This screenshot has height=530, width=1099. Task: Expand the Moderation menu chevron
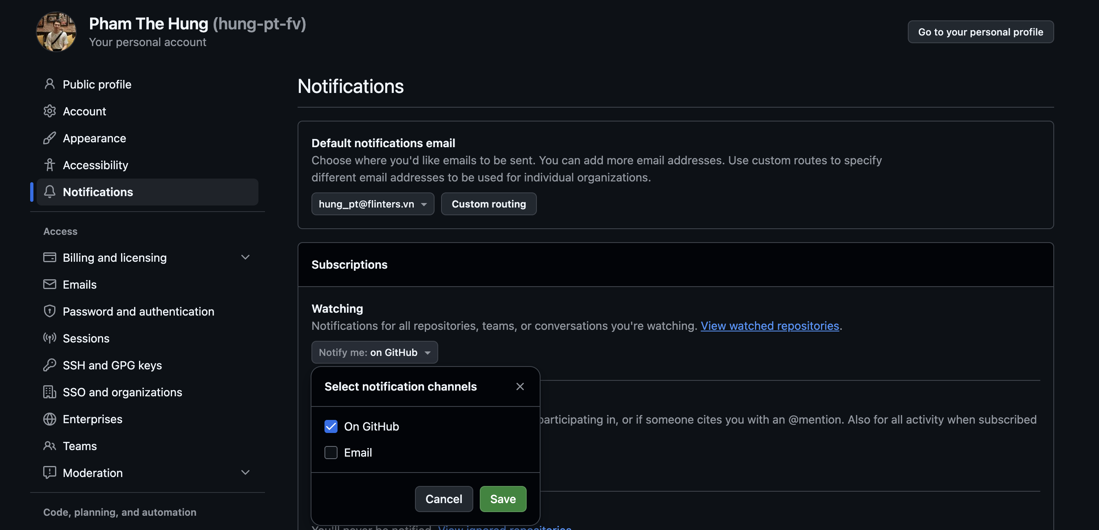[x=245, y=472]
